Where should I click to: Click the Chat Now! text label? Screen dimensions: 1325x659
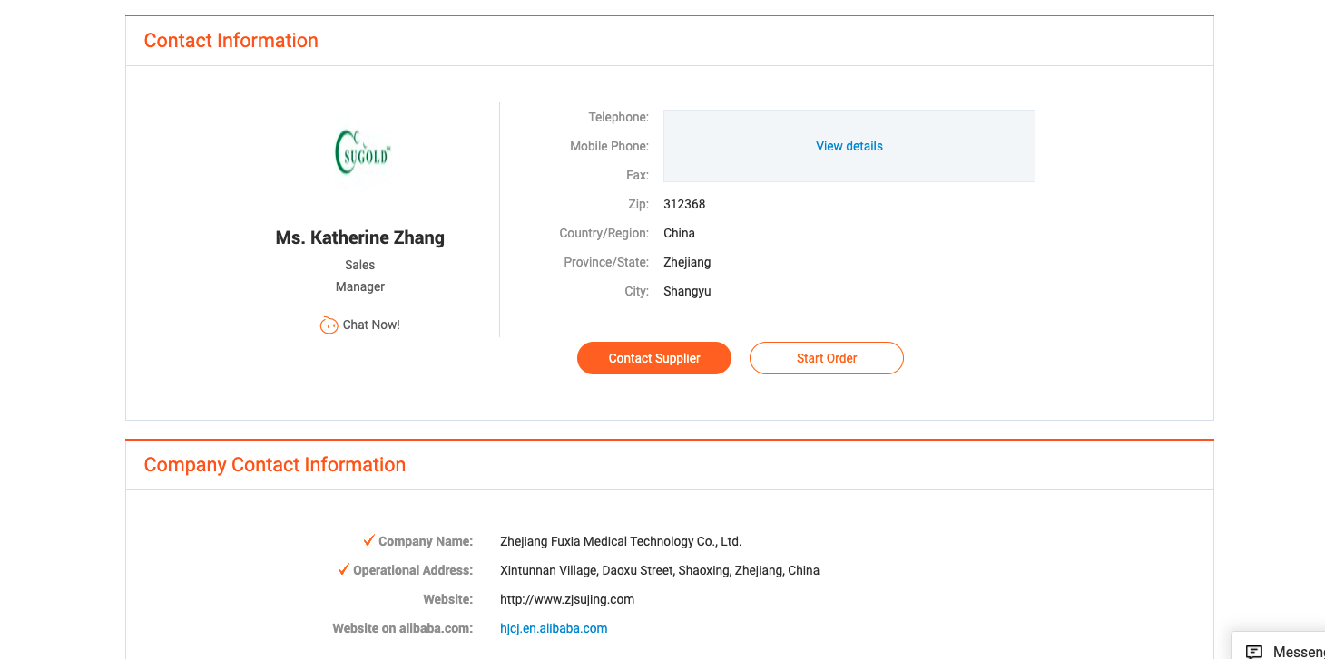[371, 325]
